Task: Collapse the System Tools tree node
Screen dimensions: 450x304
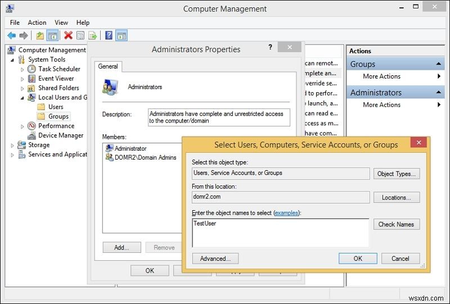Action: [13, 60]
